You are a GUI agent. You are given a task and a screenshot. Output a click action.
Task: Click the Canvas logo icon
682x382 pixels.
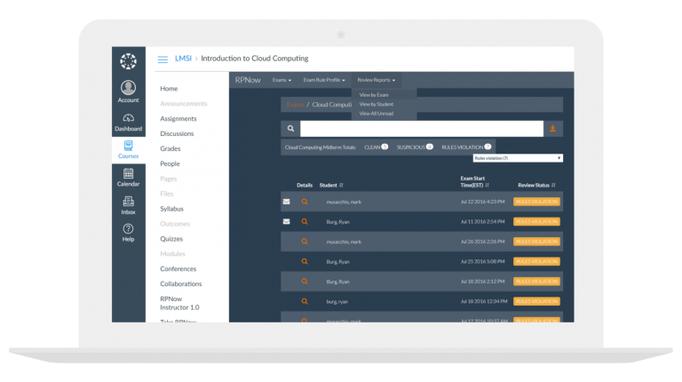[x=128, y=61]
